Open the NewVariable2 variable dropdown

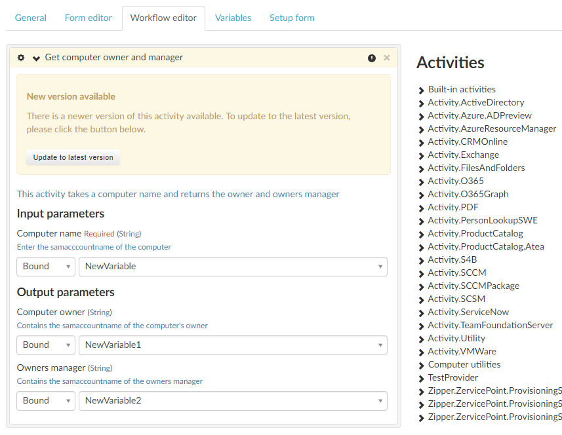[x=233, y=401]
